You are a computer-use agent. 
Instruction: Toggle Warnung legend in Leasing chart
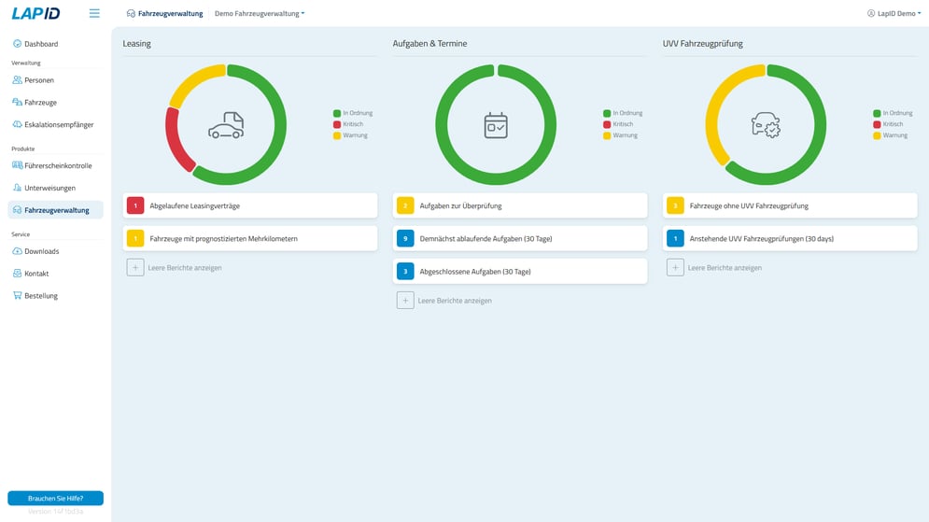(x=351, y=135)
